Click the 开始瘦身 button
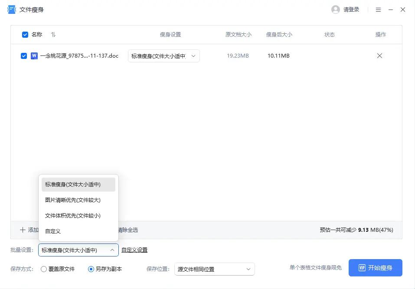 (375, 267)
